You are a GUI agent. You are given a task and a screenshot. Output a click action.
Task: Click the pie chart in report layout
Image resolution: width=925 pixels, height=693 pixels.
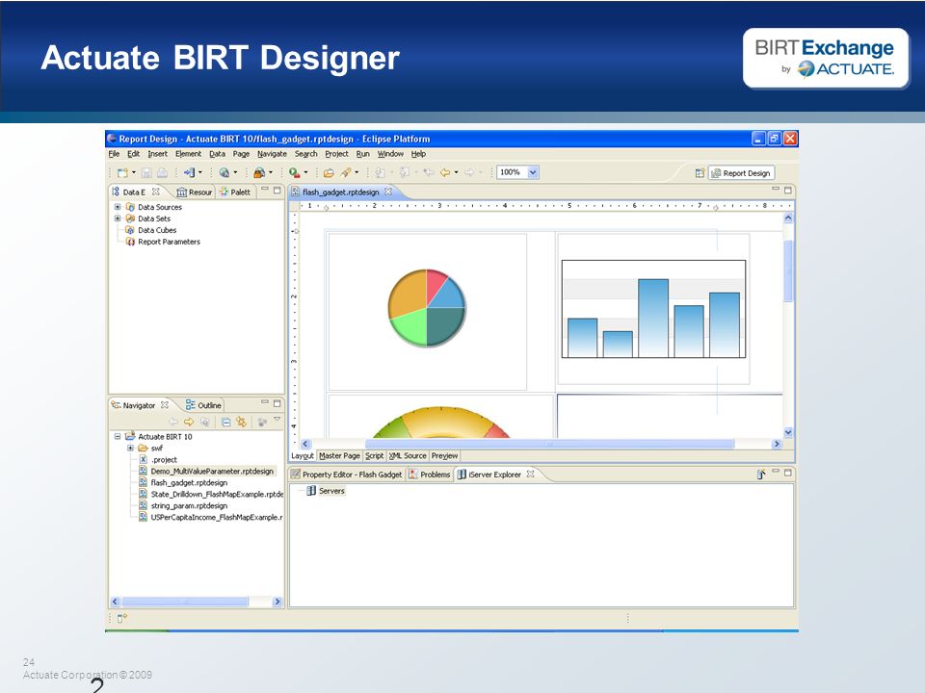point(427,308)
